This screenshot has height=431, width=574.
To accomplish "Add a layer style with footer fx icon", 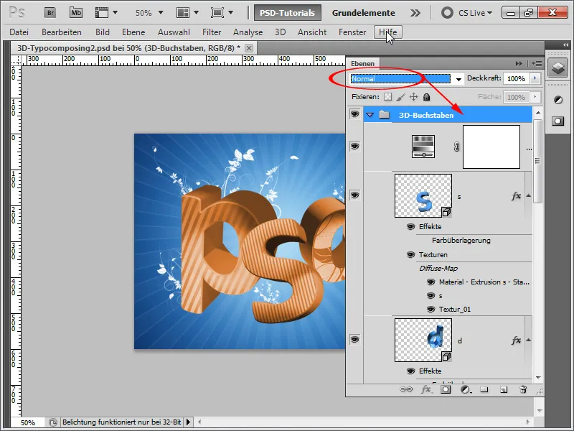I will (x=426, y=389).
